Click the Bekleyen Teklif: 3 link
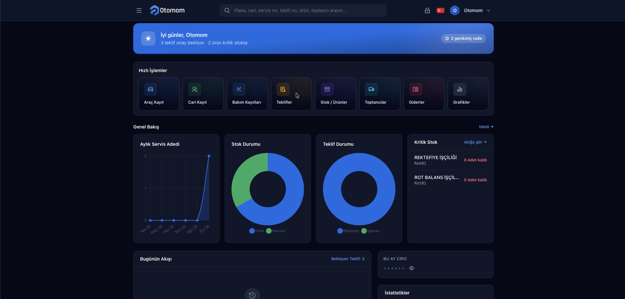The height and width of the screenshot is (299, 625). pos(348,259)
